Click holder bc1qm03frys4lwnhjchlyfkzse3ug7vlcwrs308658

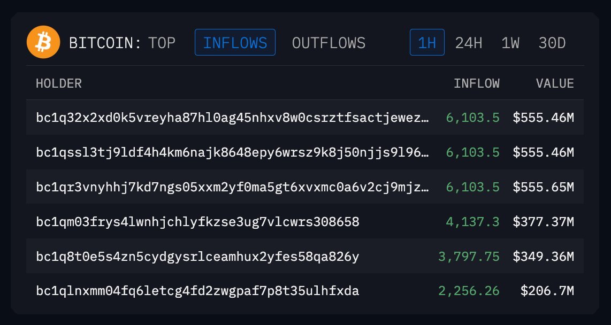click(x=198, y=221)
